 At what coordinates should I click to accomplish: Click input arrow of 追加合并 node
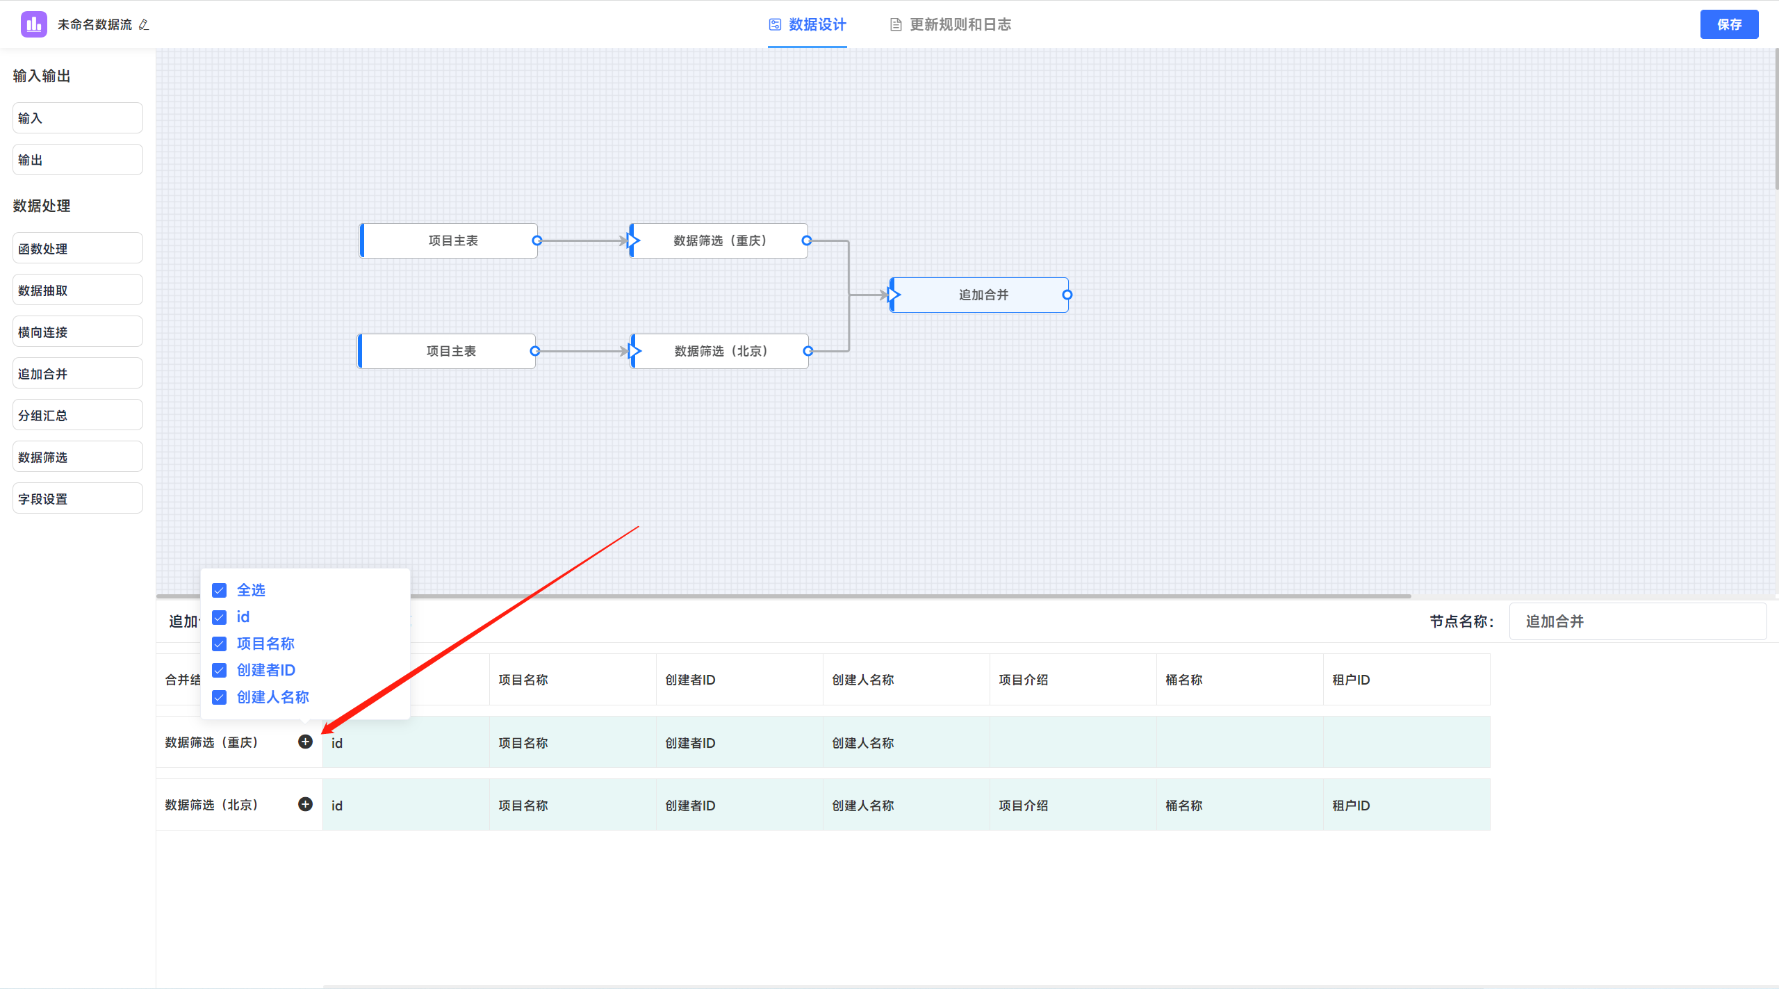click(x=894, y=295)
